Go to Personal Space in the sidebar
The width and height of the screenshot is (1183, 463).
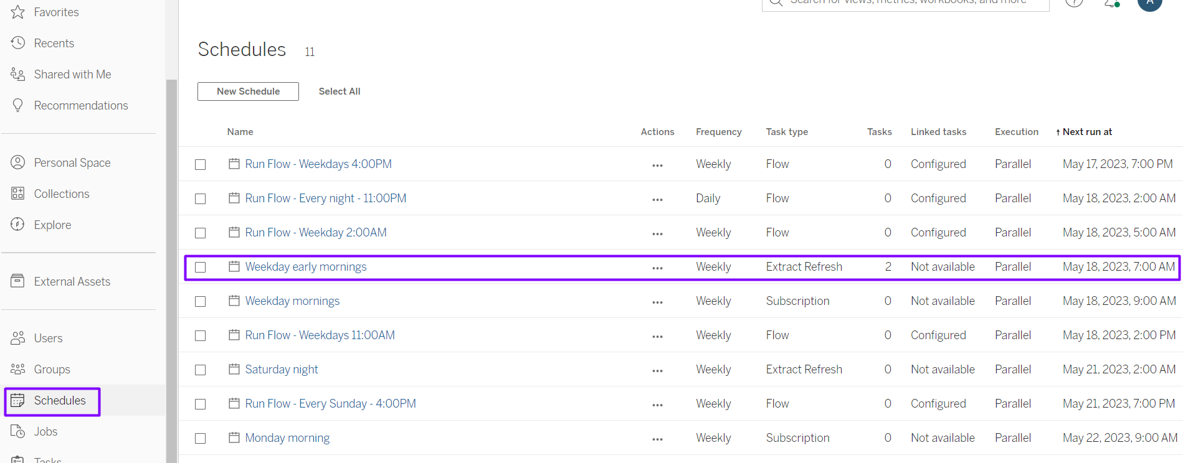[x=72, y=162]
